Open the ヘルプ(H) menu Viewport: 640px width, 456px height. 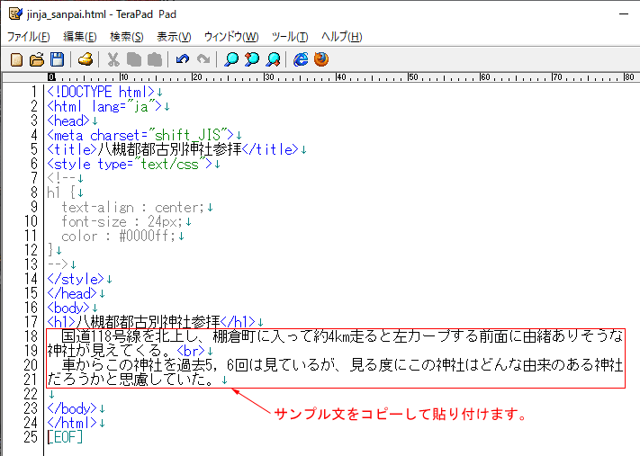[x=342, y=37]
